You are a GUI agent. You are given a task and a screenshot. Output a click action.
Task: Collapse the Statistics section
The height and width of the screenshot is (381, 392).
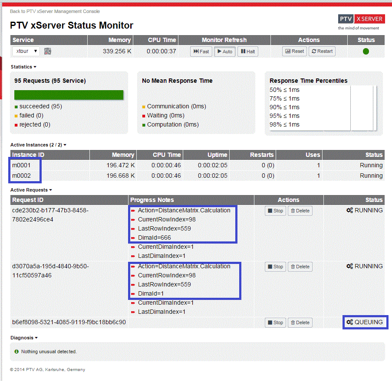pyautogui.click(x=23, y=67)
